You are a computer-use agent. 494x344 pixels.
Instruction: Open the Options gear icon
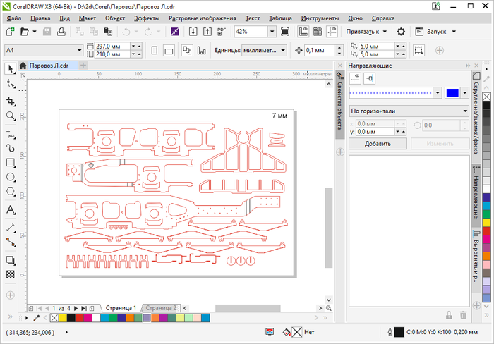(x=401, y=32)
